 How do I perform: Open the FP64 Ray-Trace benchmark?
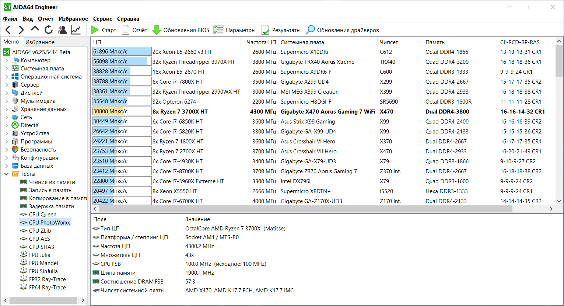pos(48,288)
